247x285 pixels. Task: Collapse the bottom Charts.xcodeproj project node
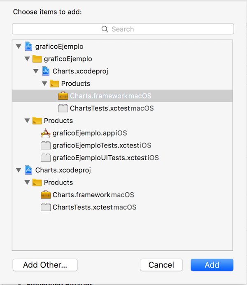[x=18, y=170]
